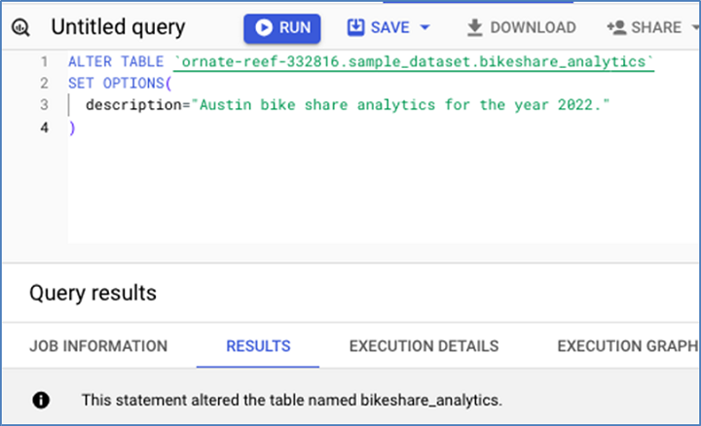
Task: Select the RESULTS tab
Action: click(258, 346)
